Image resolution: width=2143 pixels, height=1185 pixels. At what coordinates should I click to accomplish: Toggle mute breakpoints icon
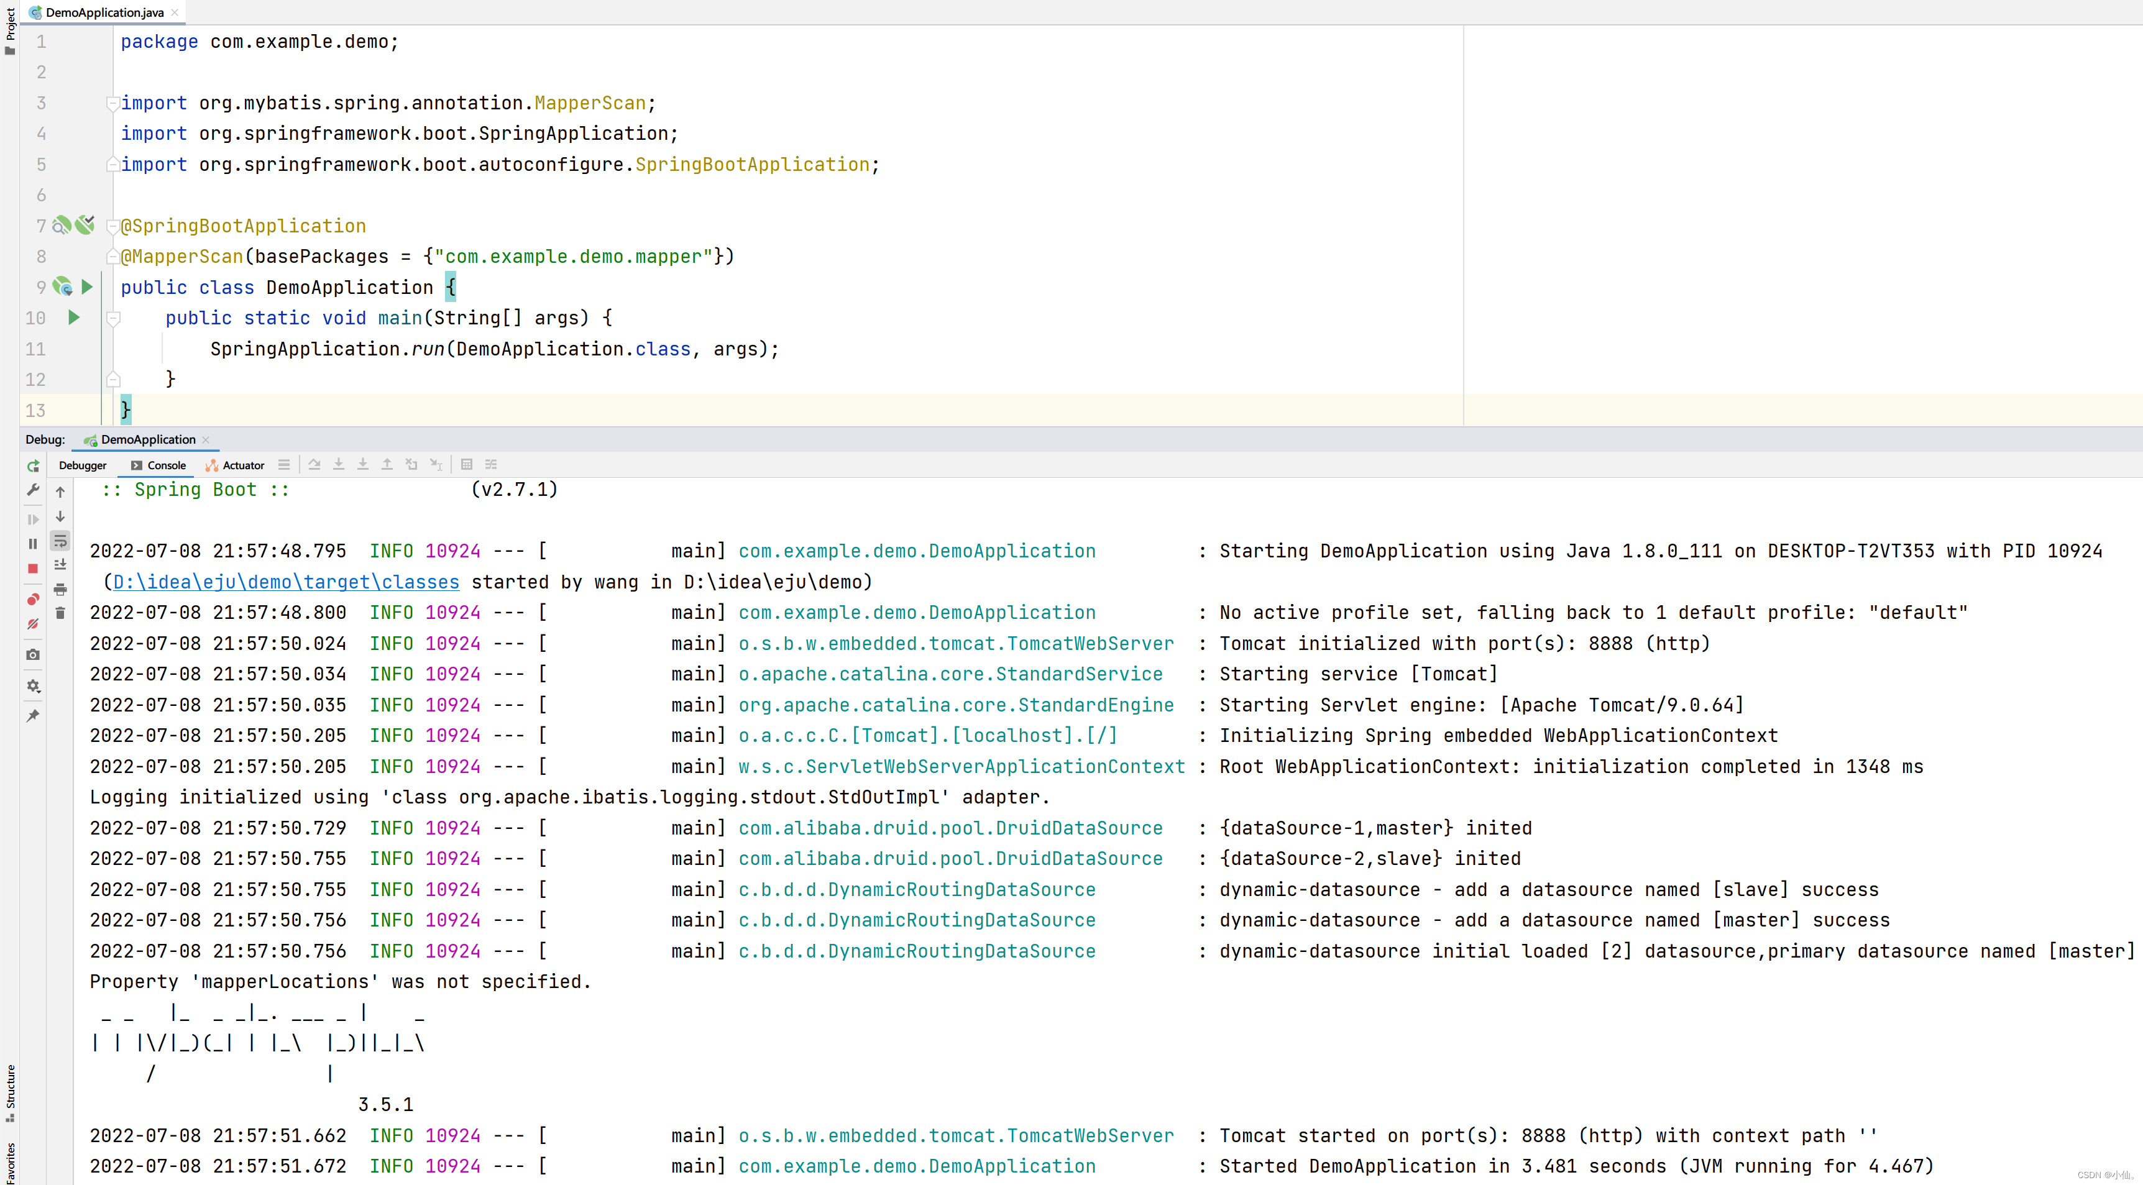tap(34, 624)
